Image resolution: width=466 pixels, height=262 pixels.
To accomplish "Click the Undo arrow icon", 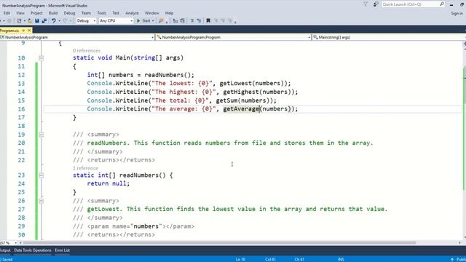I will click(x=53, y=21).
